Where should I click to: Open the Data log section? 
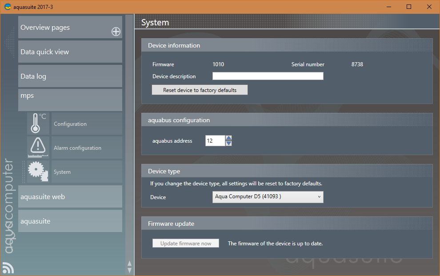click(x=70, y=76)
